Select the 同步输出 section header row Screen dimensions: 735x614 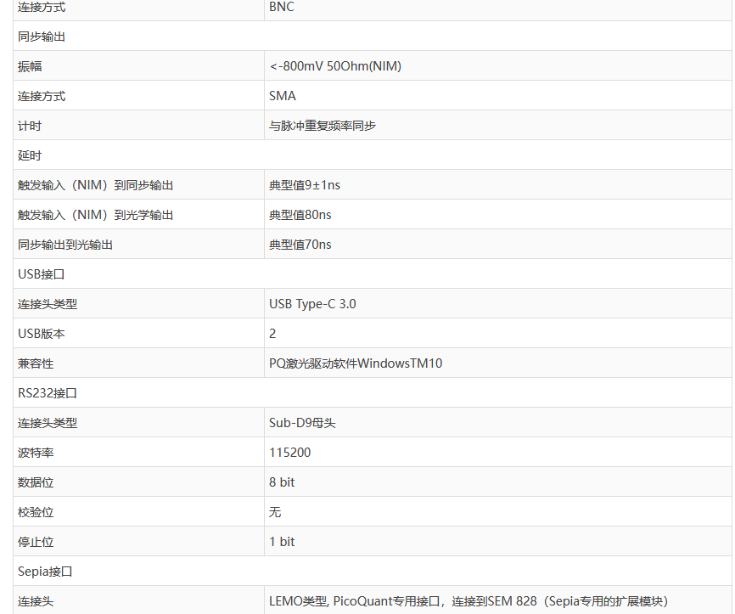click(42, 37)
